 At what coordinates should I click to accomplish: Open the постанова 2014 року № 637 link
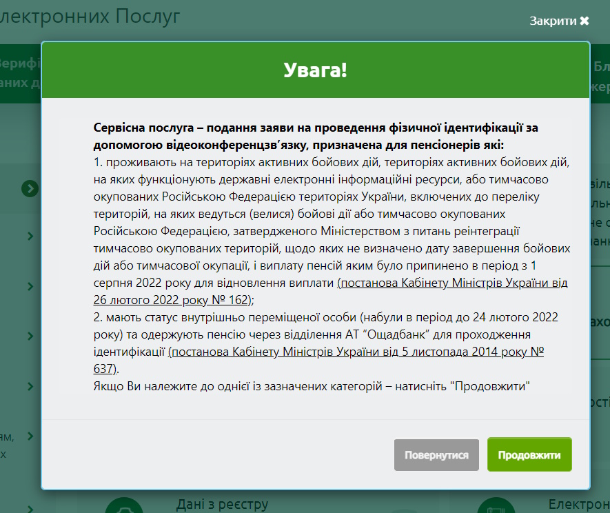(356, 352)
